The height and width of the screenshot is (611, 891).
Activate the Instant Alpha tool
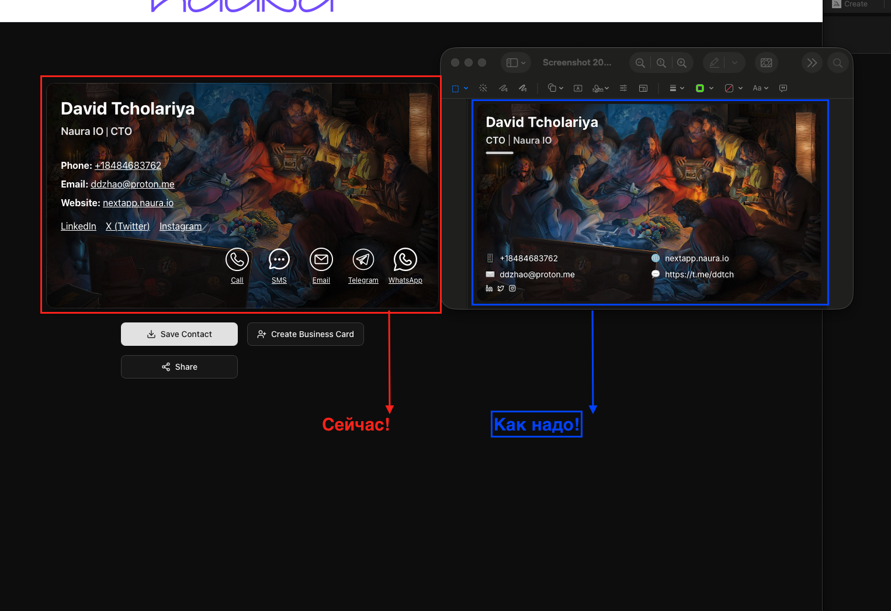coord(483,88)
